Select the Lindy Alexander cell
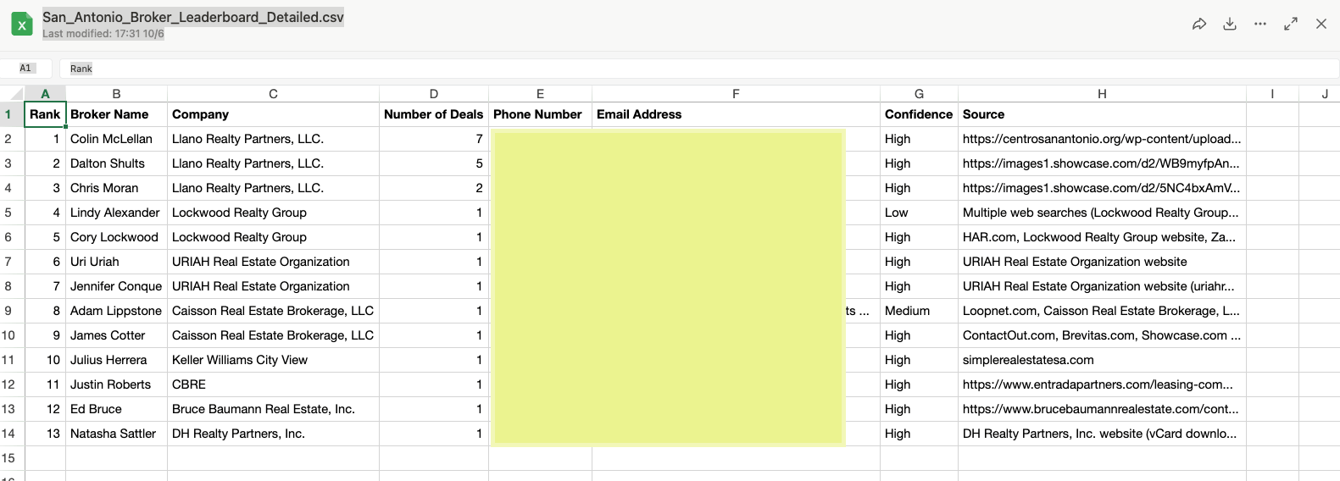The width and height of the screenshot is (1340, 481). (116, 213)
